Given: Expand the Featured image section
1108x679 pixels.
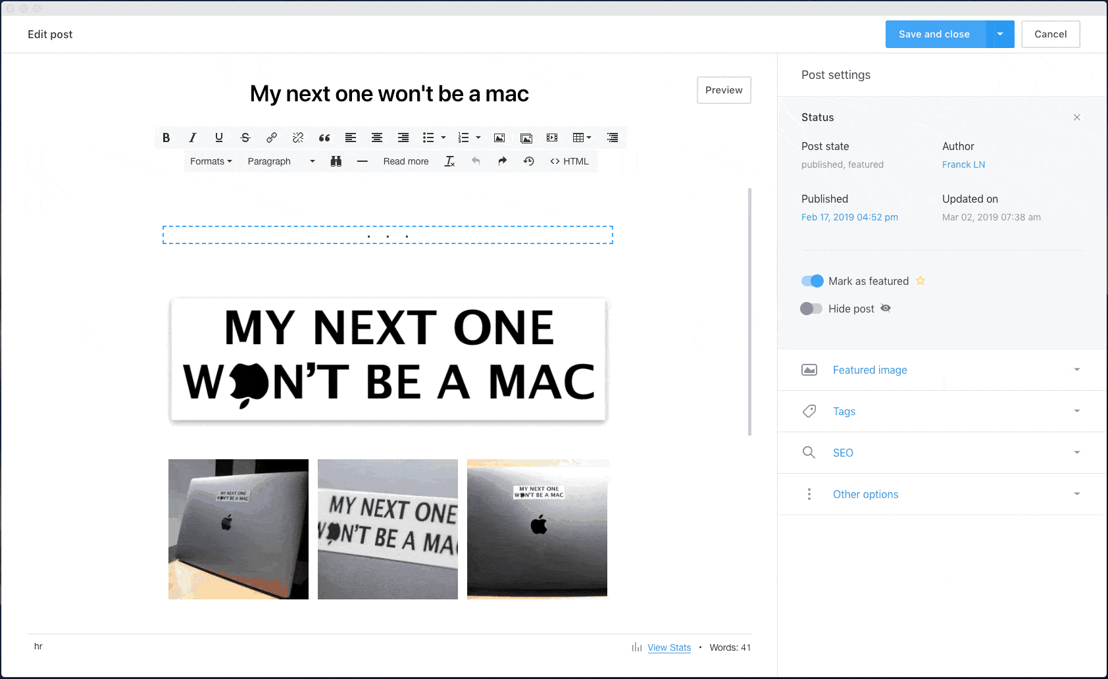Looking at the screenshot, I should [942, 370].
